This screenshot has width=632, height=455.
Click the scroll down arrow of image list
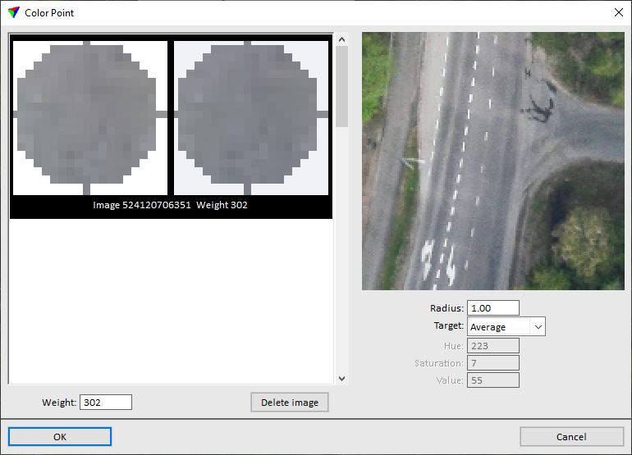click(341, 378)
